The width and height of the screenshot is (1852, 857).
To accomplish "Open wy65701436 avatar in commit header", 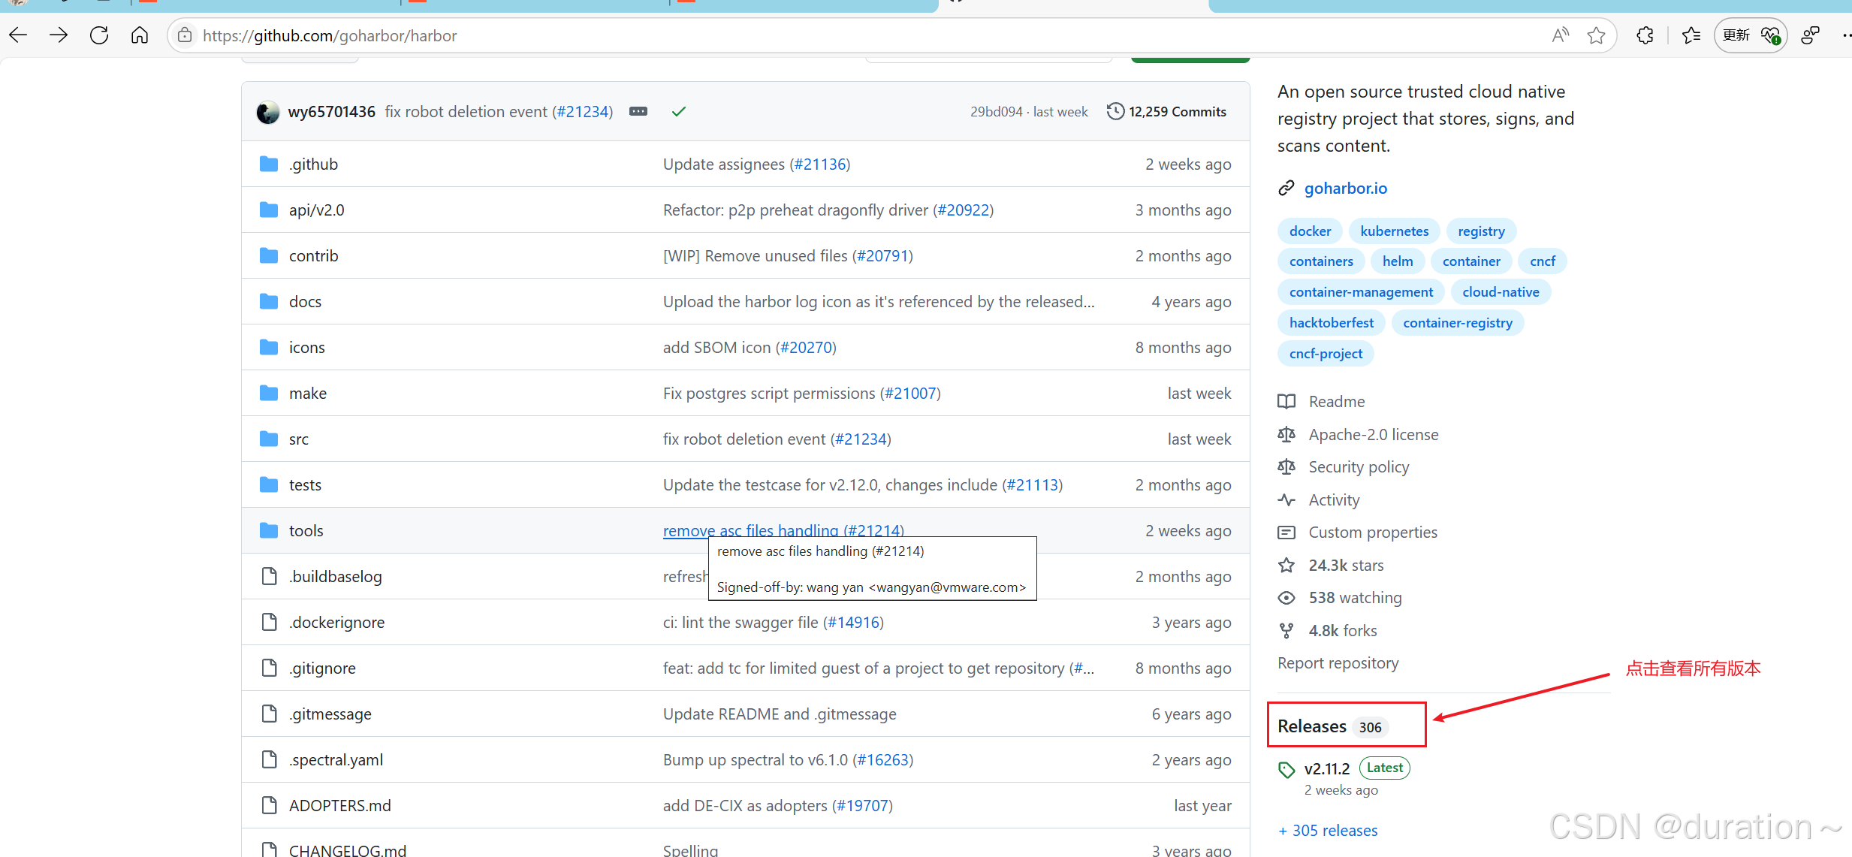I will pos(268,112).
